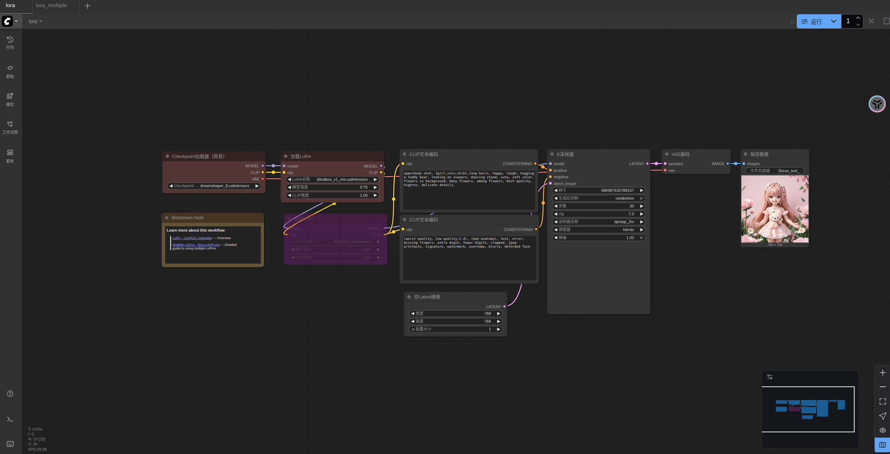Image resolution: width=890 pixels, height=454 pixels.
Task: Open the help center icon
Action: click(10, 394)
